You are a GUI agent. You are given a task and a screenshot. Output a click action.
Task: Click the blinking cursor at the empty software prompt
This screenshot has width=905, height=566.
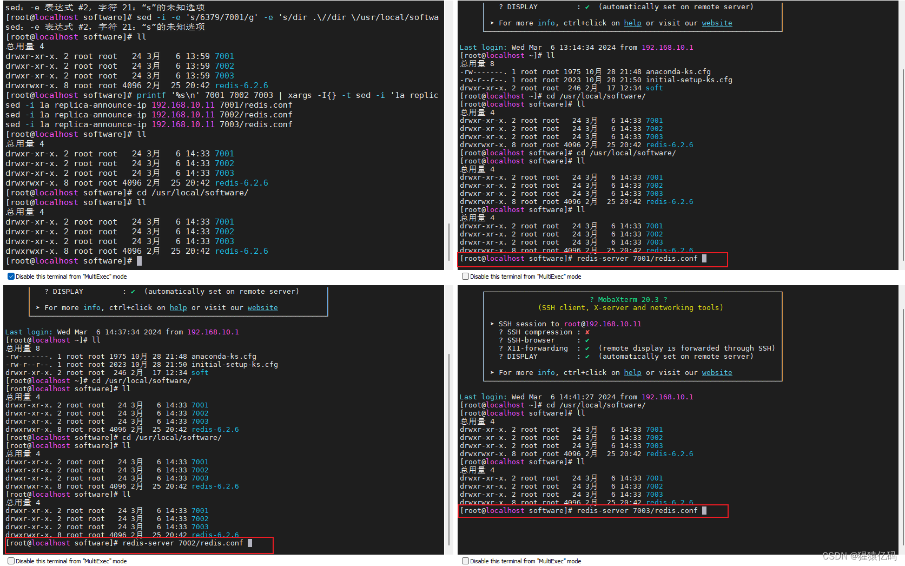pos(139,261)
